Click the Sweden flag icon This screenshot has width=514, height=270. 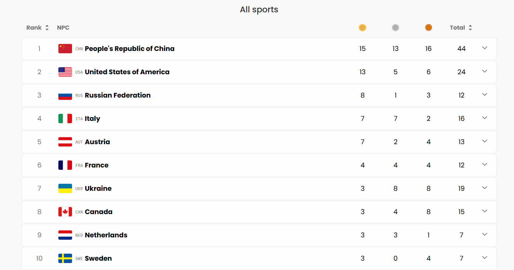coord(65,258)
